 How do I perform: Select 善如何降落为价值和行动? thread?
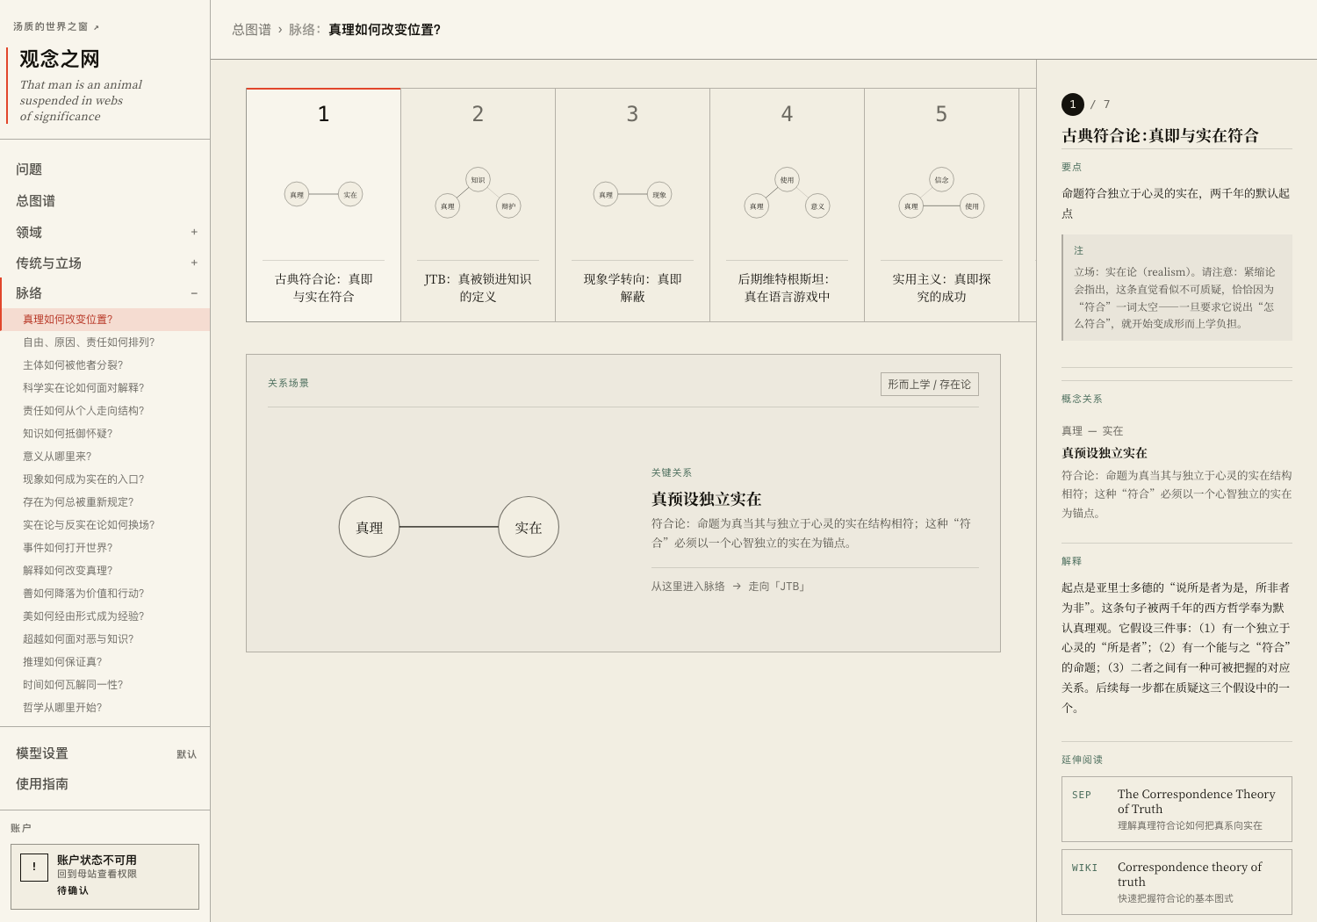pos(105,594)
